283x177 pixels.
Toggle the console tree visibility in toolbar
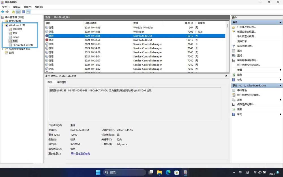[x=18, y=12]
